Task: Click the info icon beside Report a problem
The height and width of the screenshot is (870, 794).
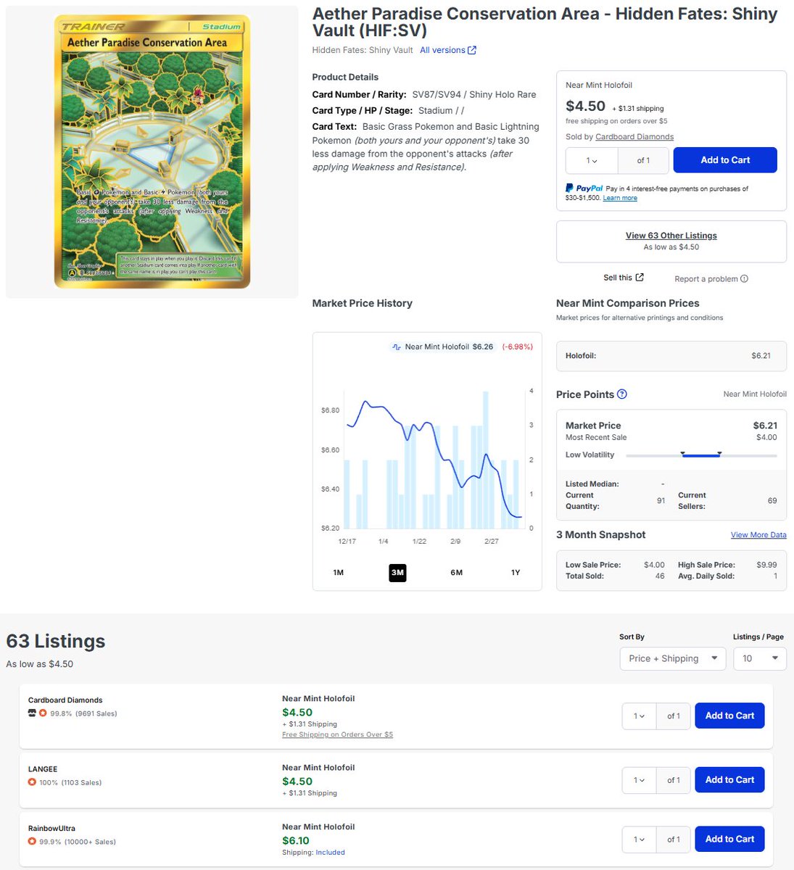Action: [744, 278]
